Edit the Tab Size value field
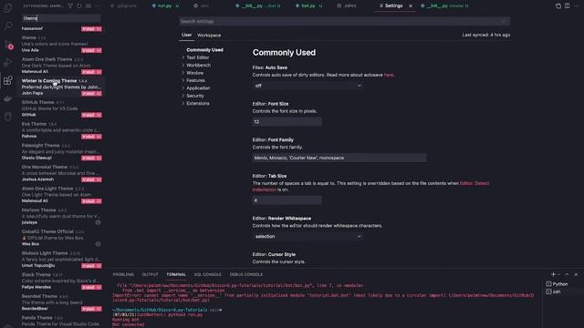Screen dimensions: 584x328 tap(287, 200)
